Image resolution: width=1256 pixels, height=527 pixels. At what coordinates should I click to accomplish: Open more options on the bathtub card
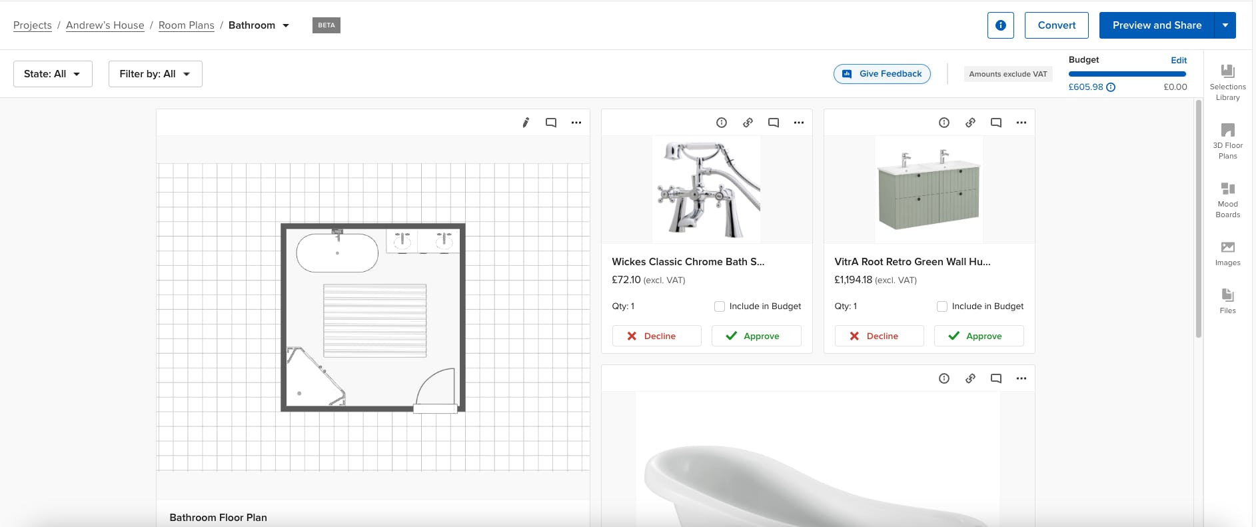click(1021, 378)
